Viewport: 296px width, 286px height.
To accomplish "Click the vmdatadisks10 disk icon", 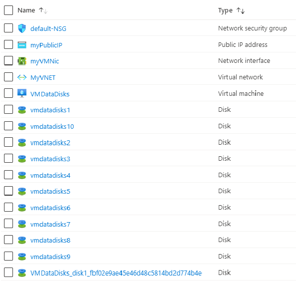I will [x=22, y=126].
